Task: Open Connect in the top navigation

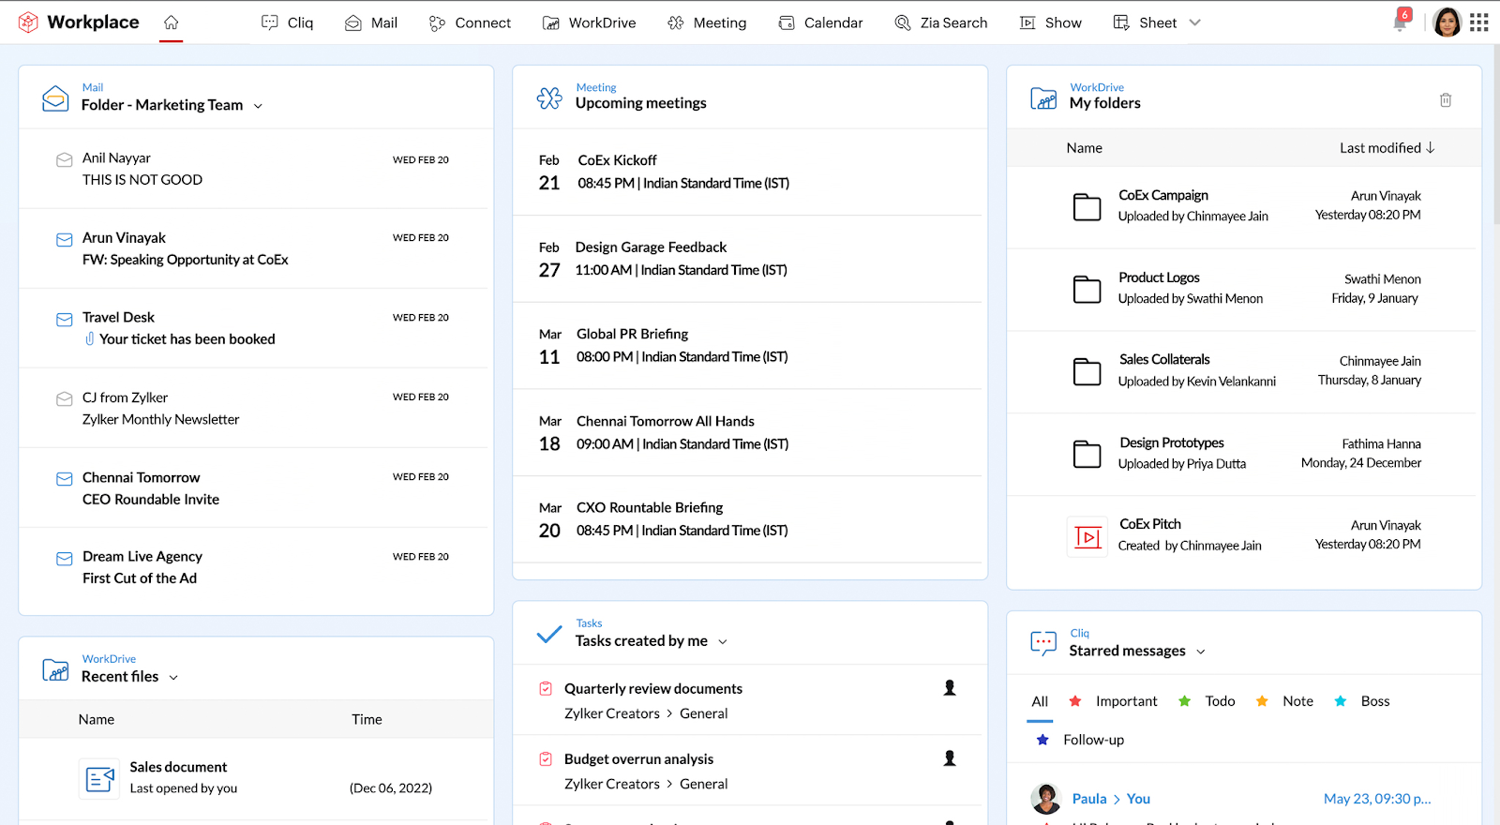Action: coord(470,22)
